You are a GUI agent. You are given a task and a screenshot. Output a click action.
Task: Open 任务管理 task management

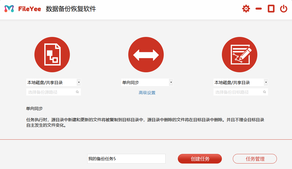click(x=255, y=159)
